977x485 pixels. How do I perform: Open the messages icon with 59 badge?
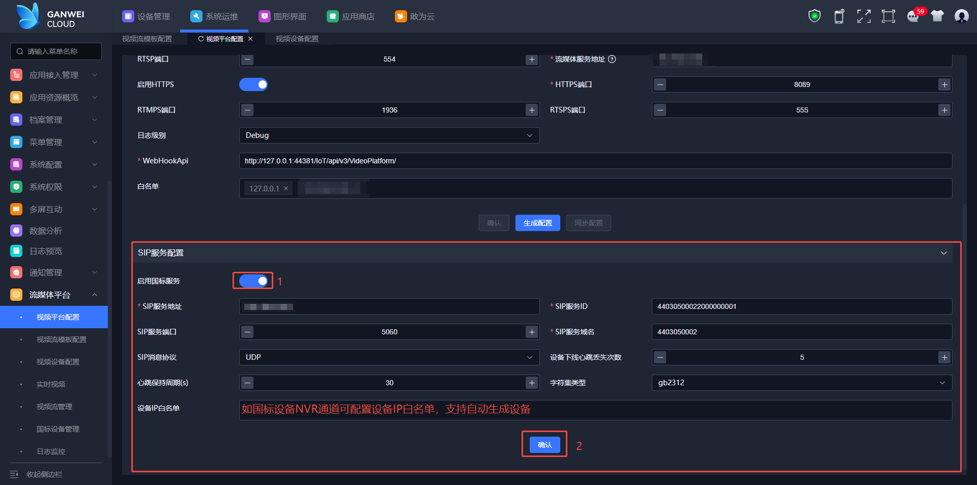pyautogui.click(x=913, y=16)
